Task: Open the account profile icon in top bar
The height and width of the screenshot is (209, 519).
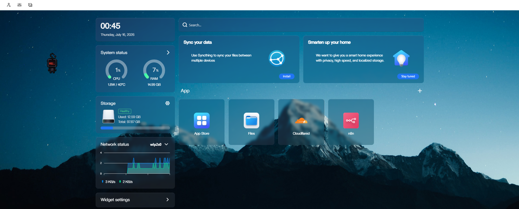Action: point(9,5)
